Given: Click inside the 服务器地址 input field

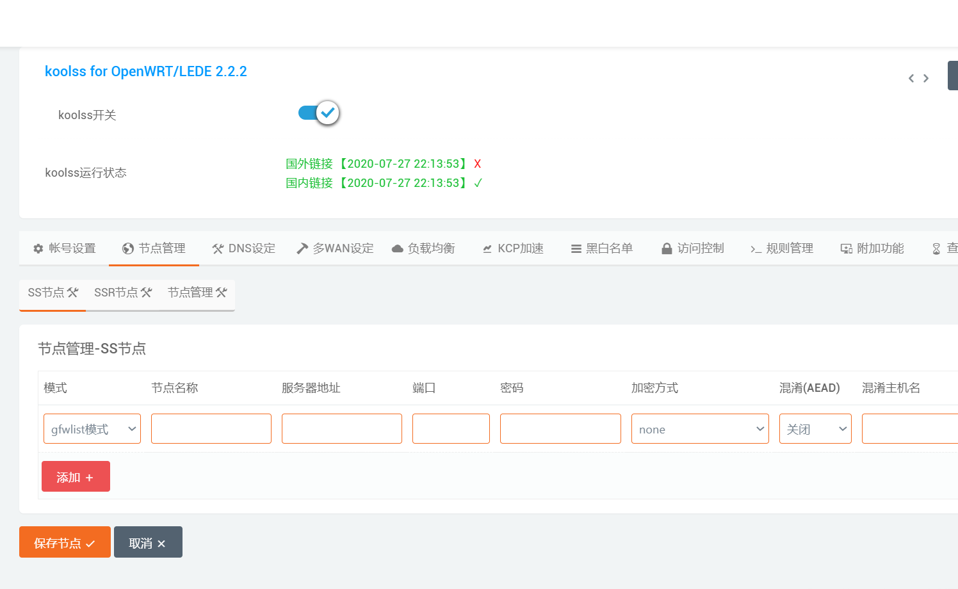Looking at the screenshot, I should 341,428.
